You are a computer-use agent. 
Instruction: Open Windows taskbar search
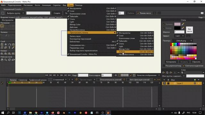(8, 113)
